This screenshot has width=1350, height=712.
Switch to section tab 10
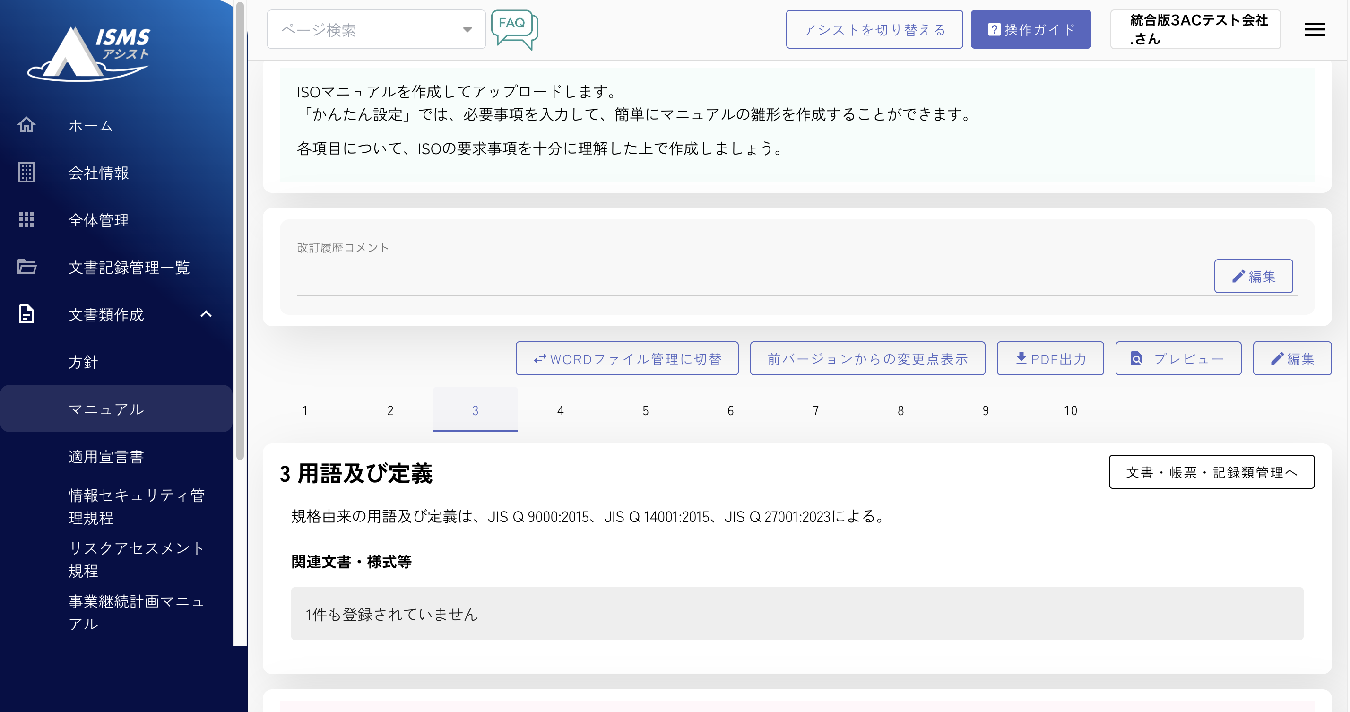tap(1070, 410)
